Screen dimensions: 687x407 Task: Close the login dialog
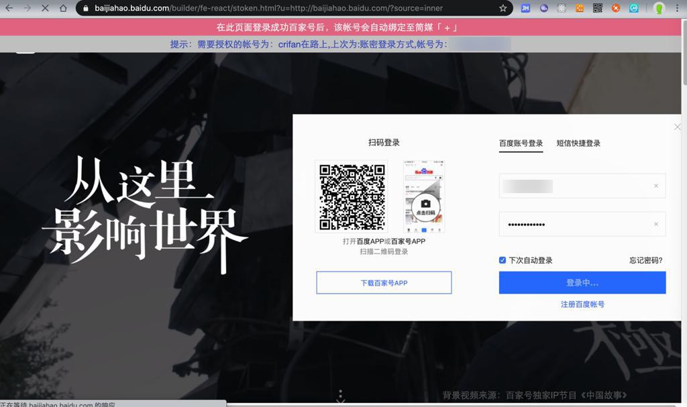tap(678, 127)
